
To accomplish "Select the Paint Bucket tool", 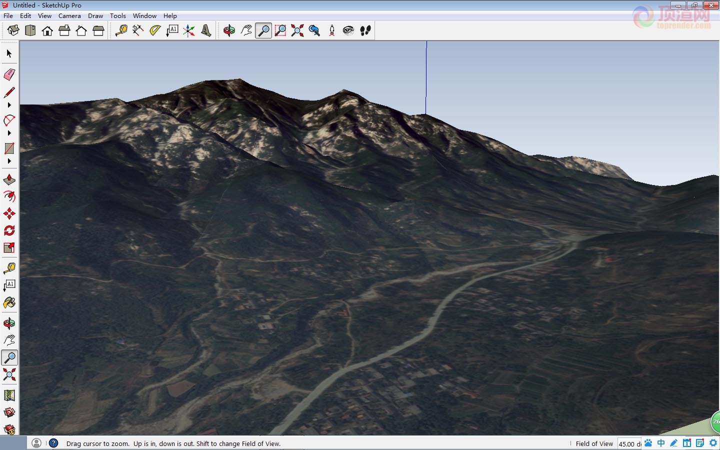I will pos(9,302).
